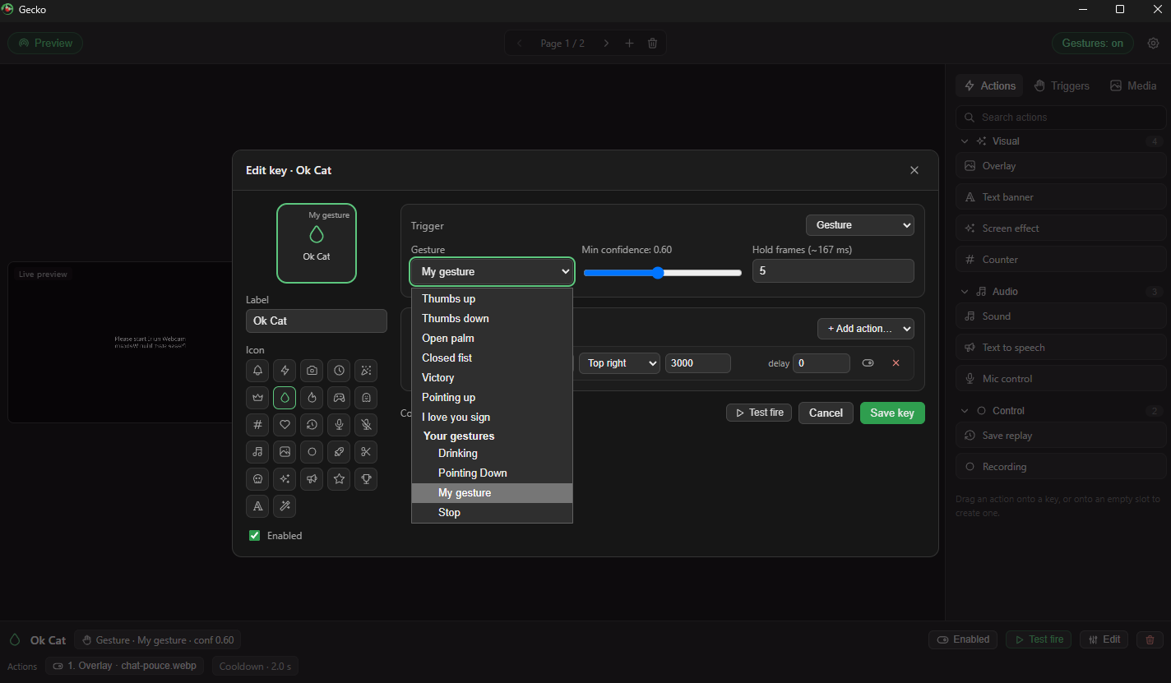Choose the hash symbol icon in the icon grid
Viewport: 1171px width, 683px height.
coord(257,425)
